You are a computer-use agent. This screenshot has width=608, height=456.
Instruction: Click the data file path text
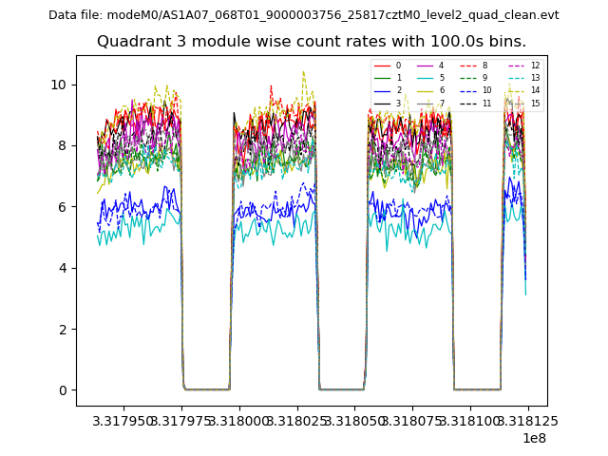point(303,15)
